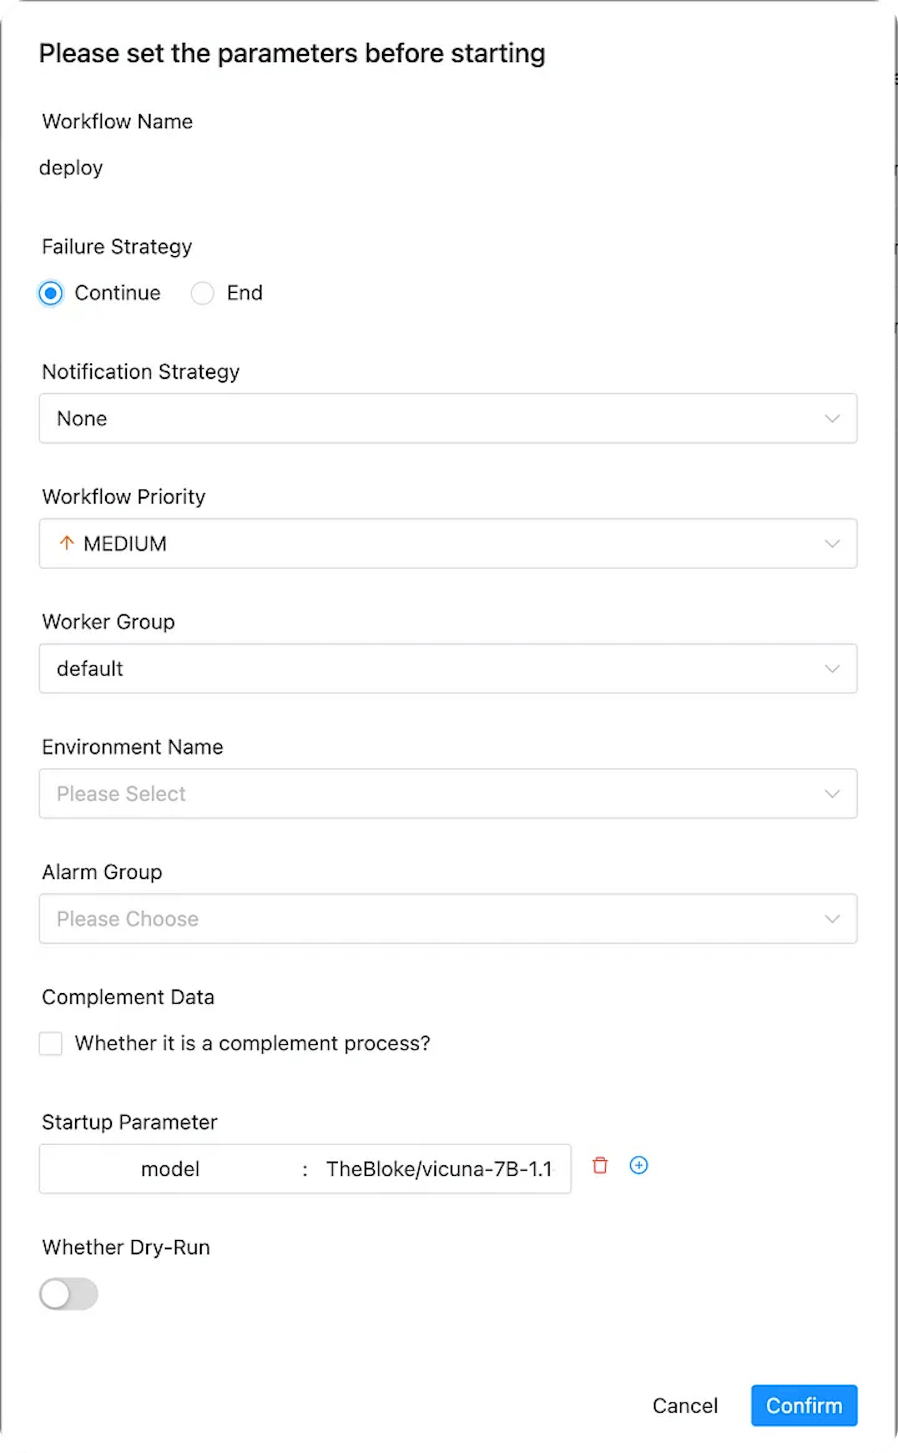The image size is (898, 1453).
Task: Edit the TheBloke/vicuna-7B-1.1 value field
Action: click(x=436, y=1168)
